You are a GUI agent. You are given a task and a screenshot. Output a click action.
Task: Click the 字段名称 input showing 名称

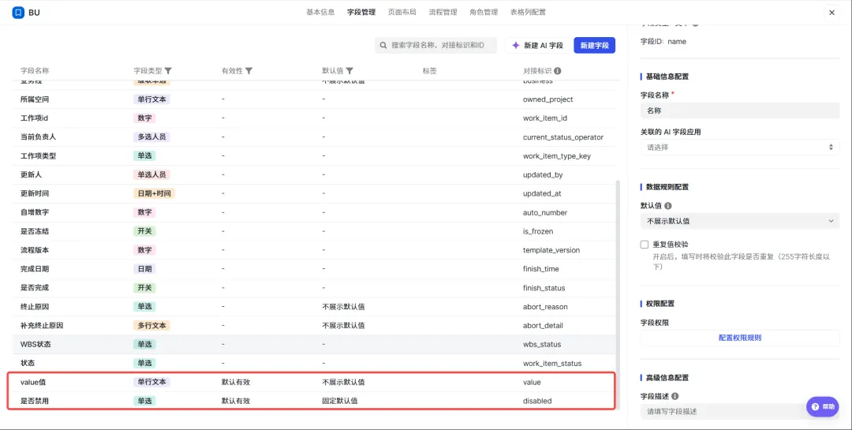click(x=740, y=110)
